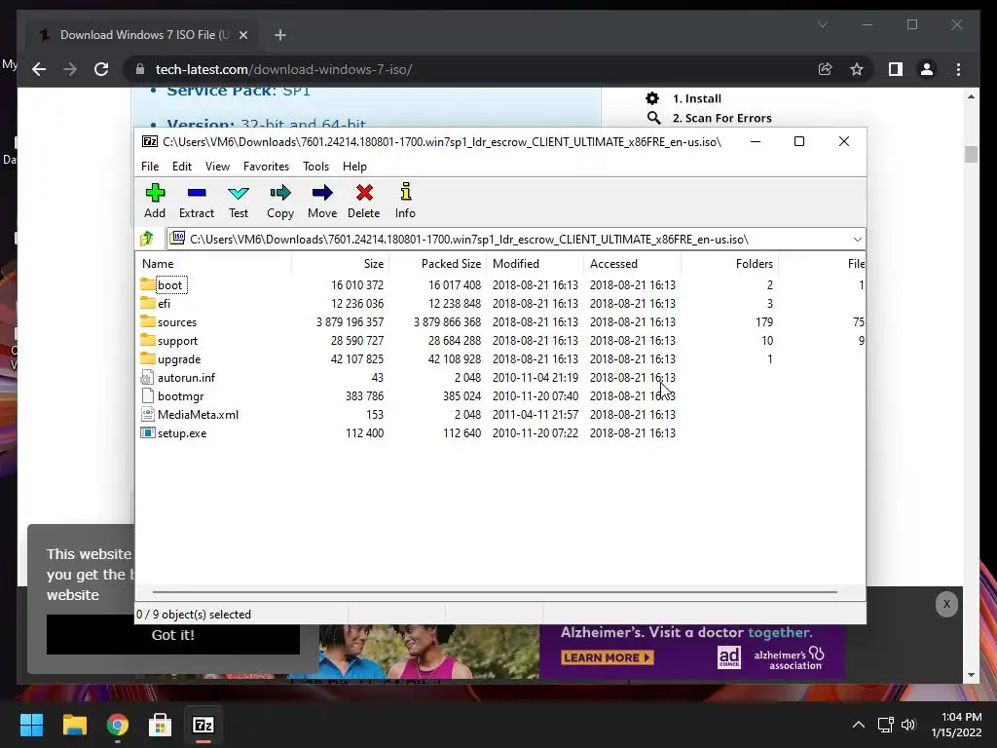Open Info with the yellow i icon
The width and height of the screenshot is (997, 748).
click(x=406, y=192)
